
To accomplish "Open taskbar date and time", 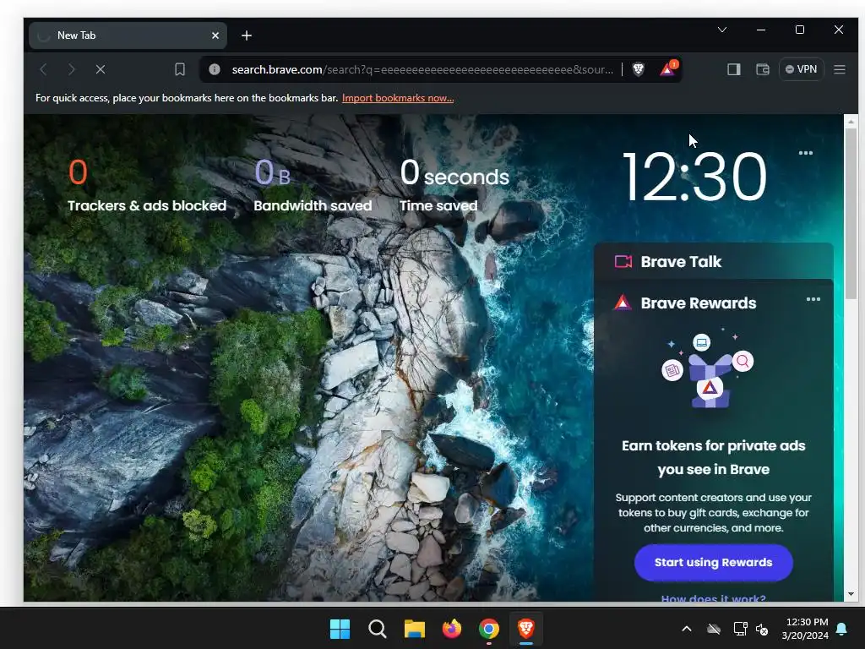I will 805,629.
